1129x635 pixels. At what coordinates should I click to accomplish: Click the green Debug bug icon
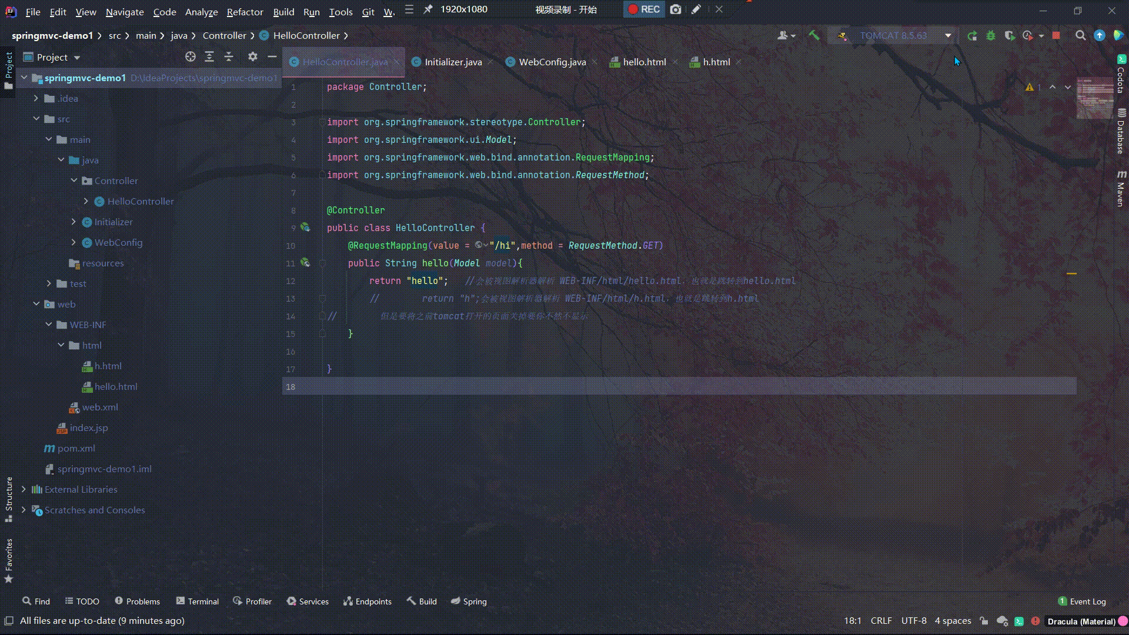tap(991, 36)
